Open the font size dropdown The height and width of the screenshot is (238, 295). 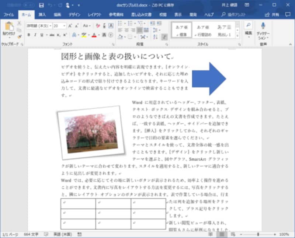coord(65,26)
